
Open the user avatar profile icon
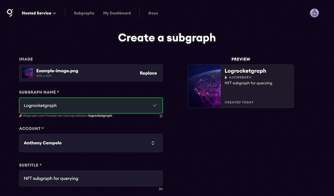[314, 13]
